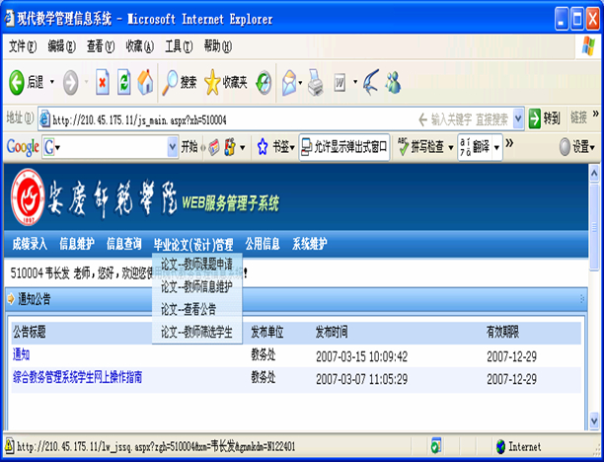Open the Search (搜索) toolbar button
605x463 pixels.
[180, 82]
